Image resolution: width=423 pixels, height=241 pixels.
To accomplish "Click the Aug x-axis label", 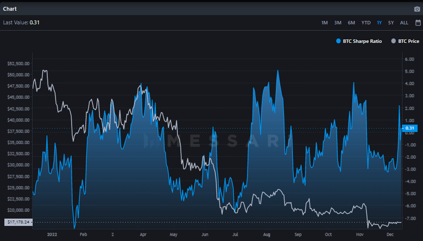I will [267, 234].
